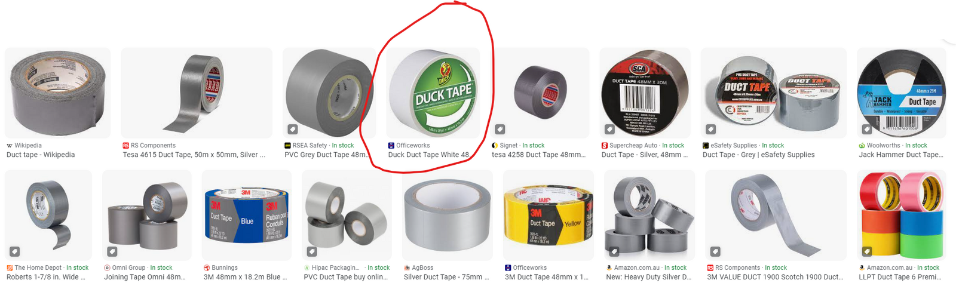956x289 pixels.
Task: Open the LLPT colorful duct tape image
Action: coord(902,216)
